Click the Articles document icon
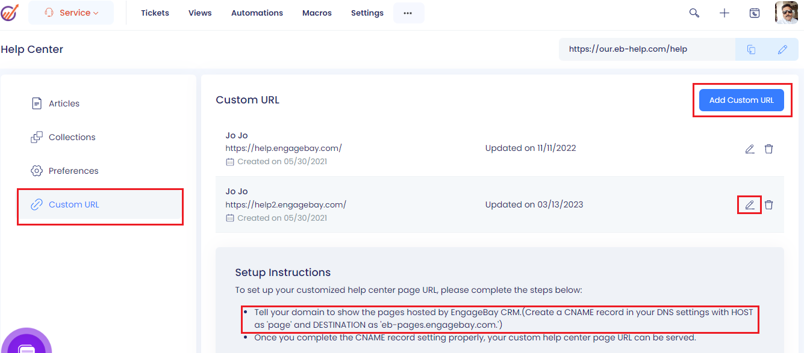The image size is (807, 353). (37, 103)
